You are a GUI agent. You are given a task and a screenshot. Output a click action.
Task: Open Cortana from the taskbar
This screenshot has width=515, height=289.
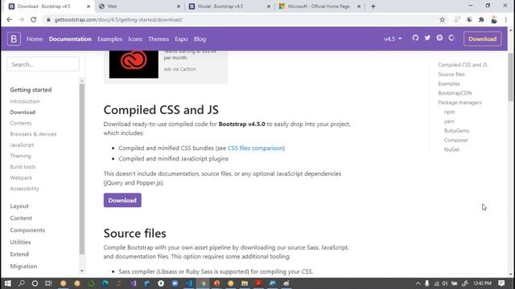35,283
